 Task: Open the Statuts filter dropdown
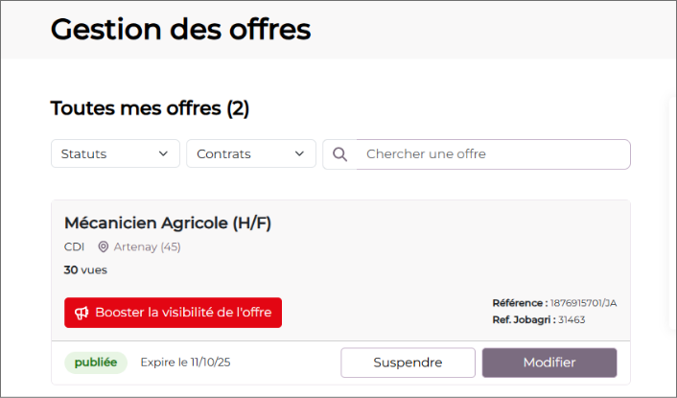click(x=115, y=153)
